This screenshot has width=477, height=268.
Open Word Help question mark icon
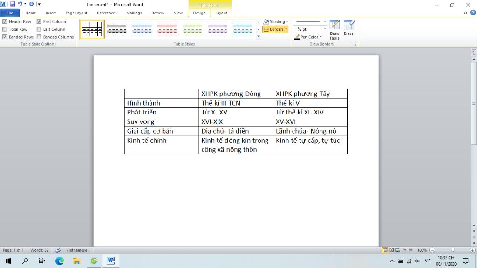(x=473, y=13)
